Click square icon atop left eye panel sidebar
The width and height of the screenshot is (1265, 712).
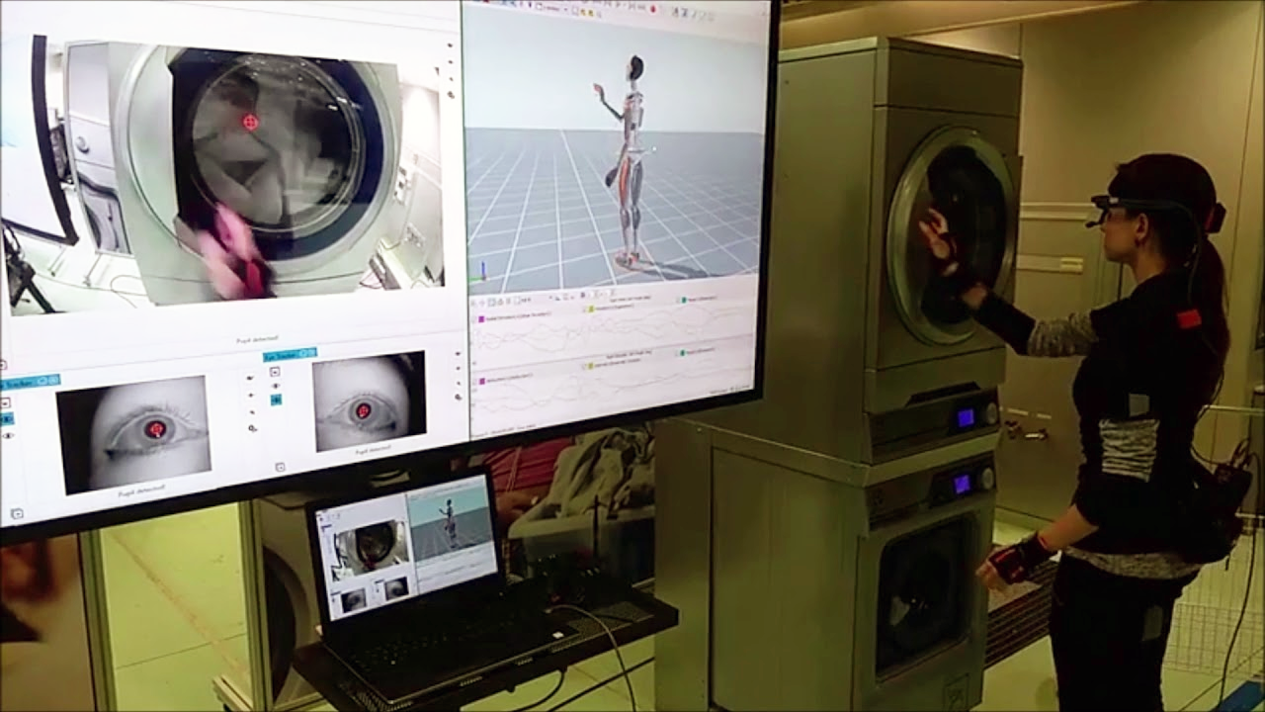5,402
